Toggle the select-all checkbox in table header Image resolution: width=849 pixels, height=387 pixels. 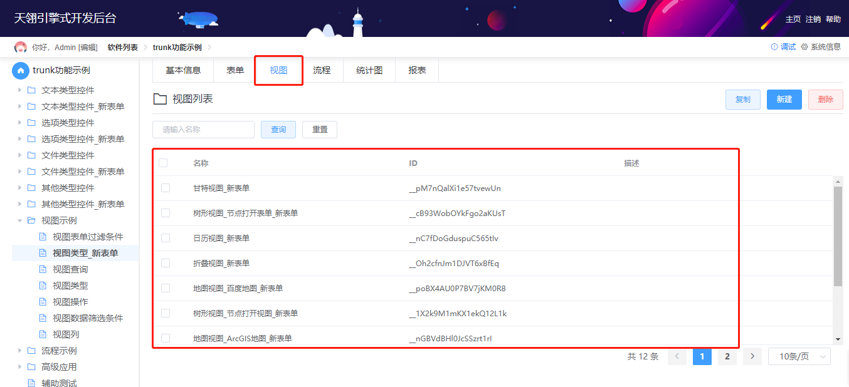163,163
